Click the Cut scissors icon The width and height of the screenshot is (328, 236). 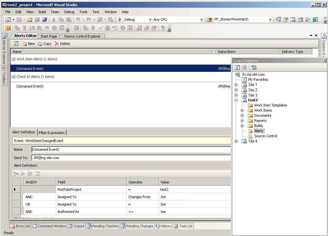(54, 20)
